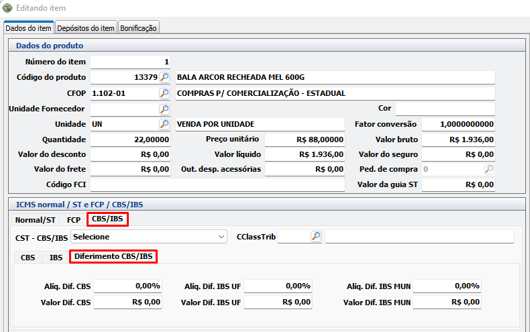Open the IBS sub-tab
The image size is (530, 332).
(x=56, y=257)
